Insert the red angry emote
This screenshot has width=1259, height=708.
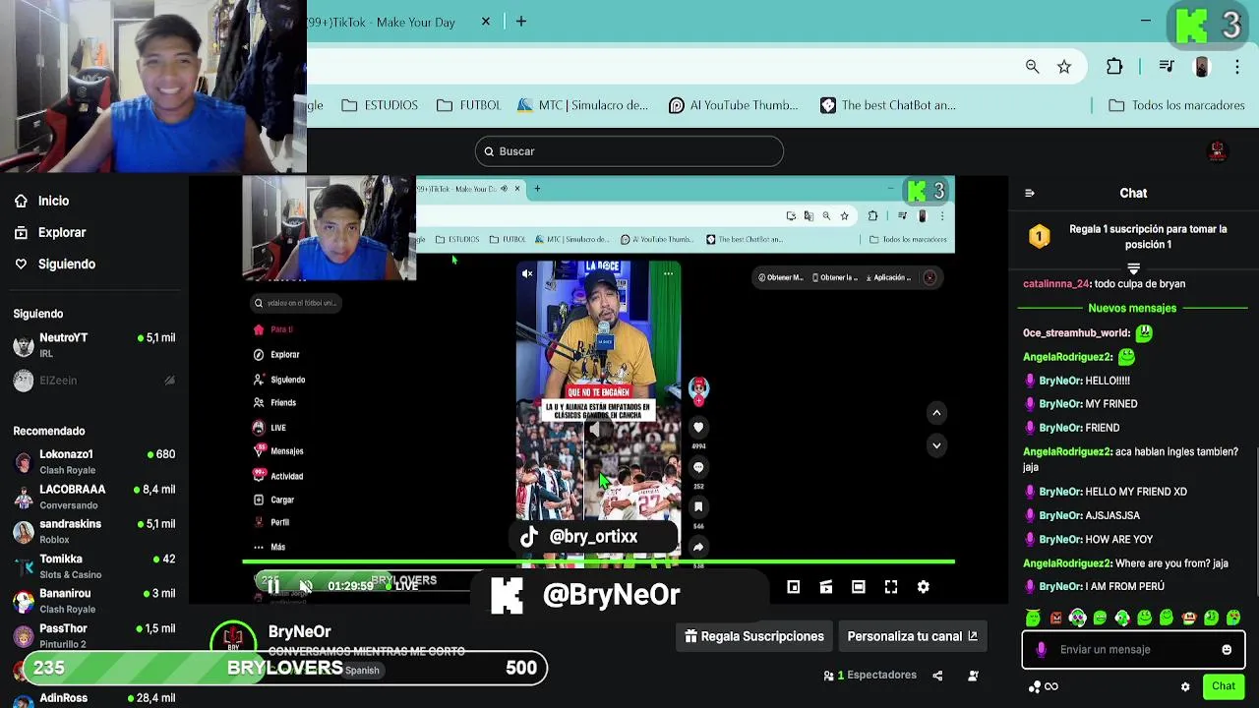1056,618
